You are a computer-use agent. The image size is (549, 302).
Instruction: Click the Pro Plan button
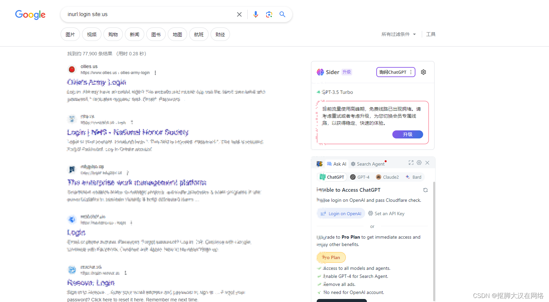click(331, 257)
